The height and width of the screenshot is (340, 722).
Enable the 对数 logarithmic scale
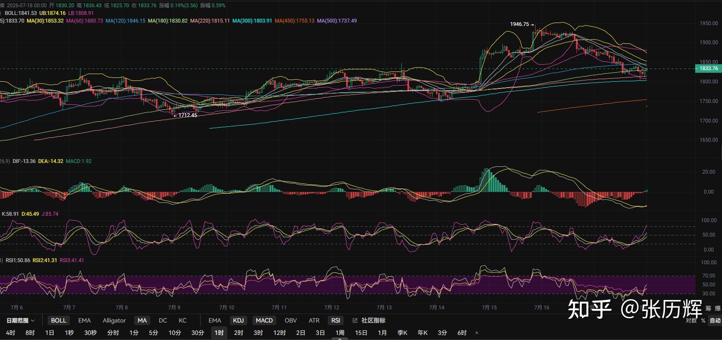point(691,320)
